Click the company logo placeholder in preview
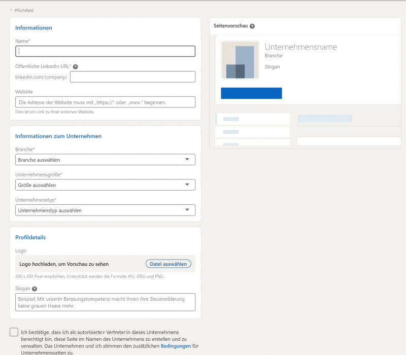This screenshot has width=406, height=355. [x=240, y=60]
